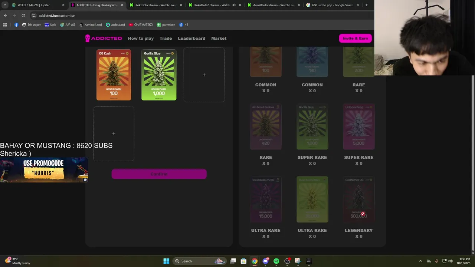Image resolution: width=475 pixels, height=267 pixels.
Task: Open the Market page
Action: point(219,38)
